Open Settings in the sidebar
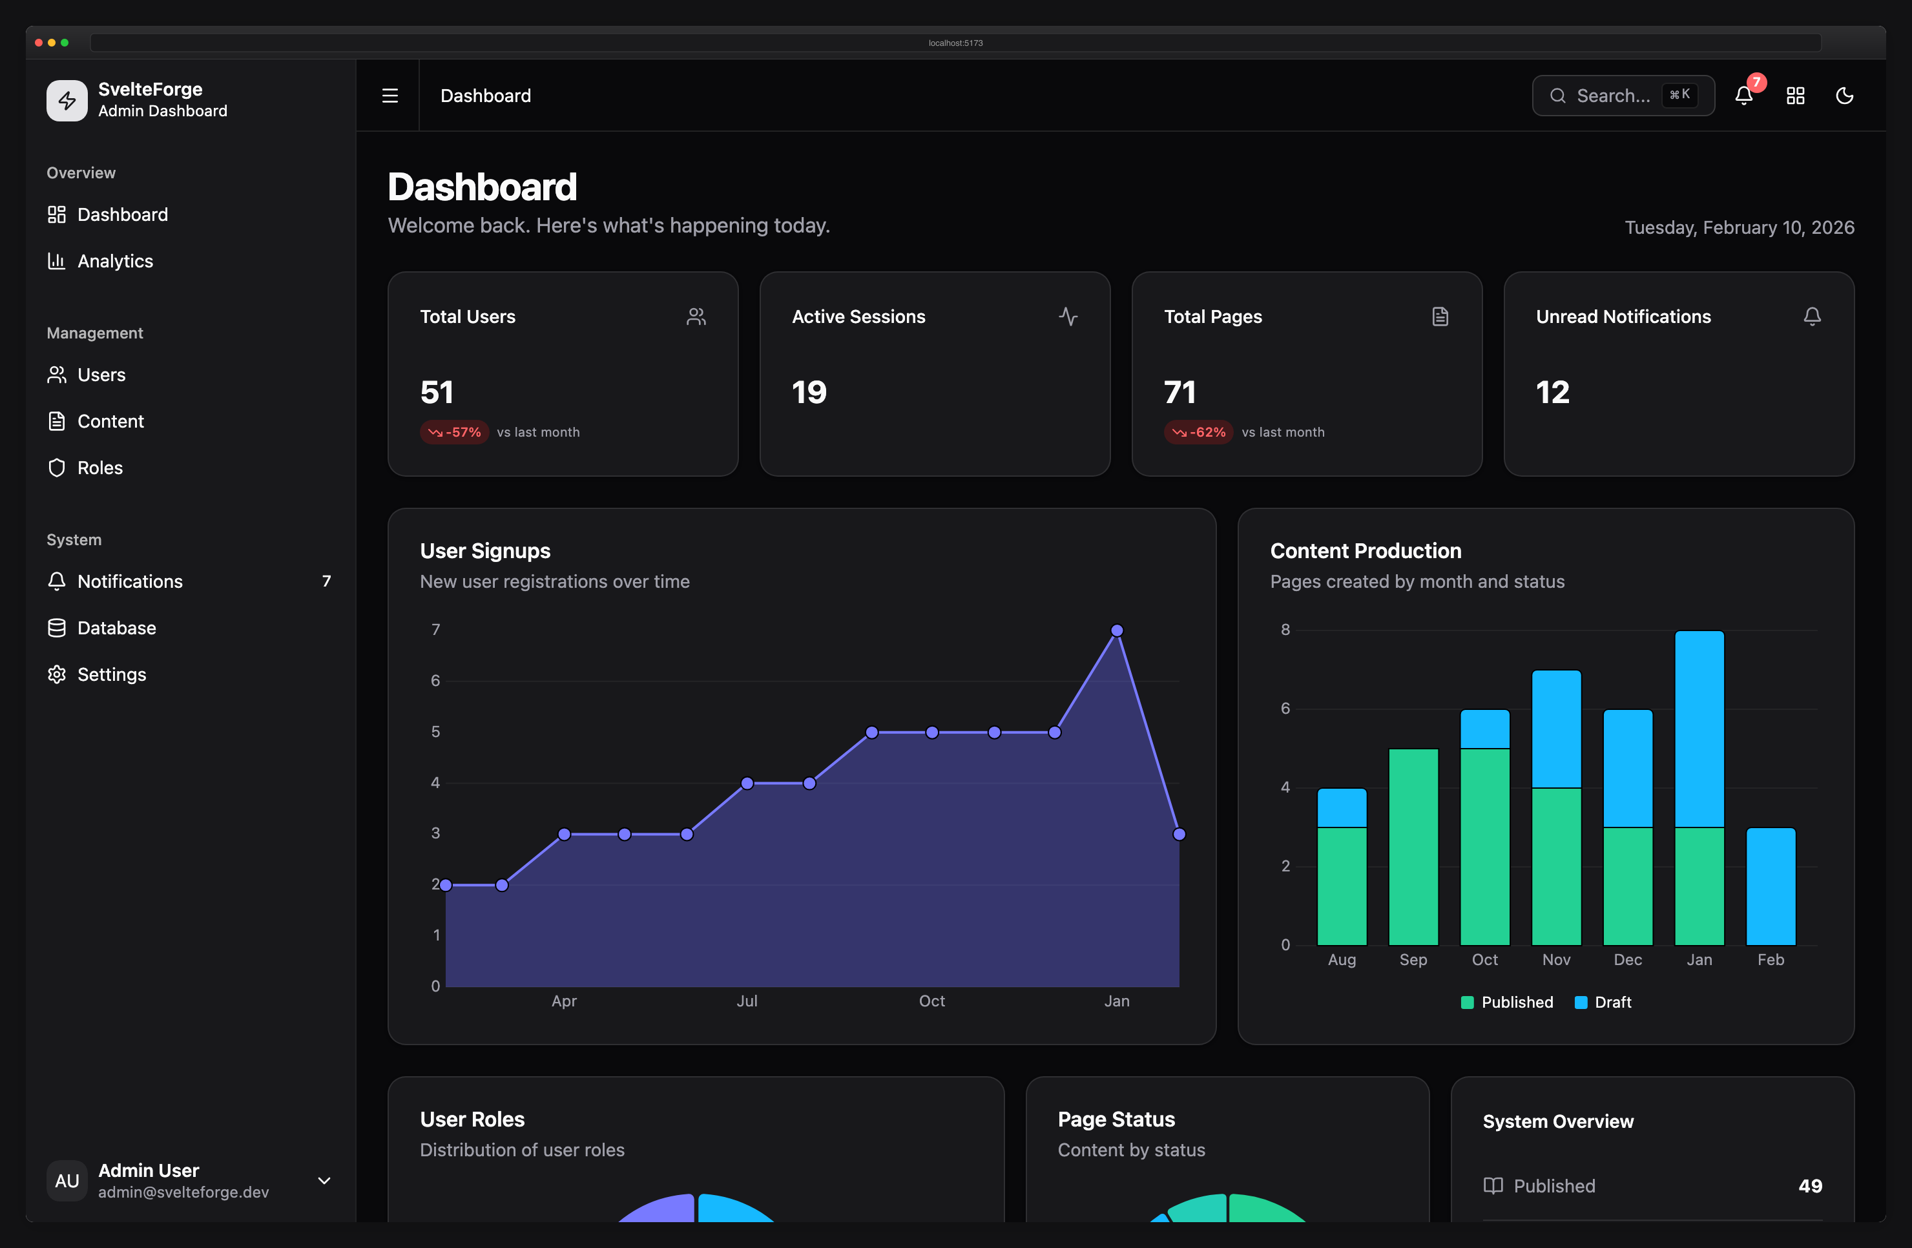The width and height of the screenshot is (1912, 1248). [191, 674]
